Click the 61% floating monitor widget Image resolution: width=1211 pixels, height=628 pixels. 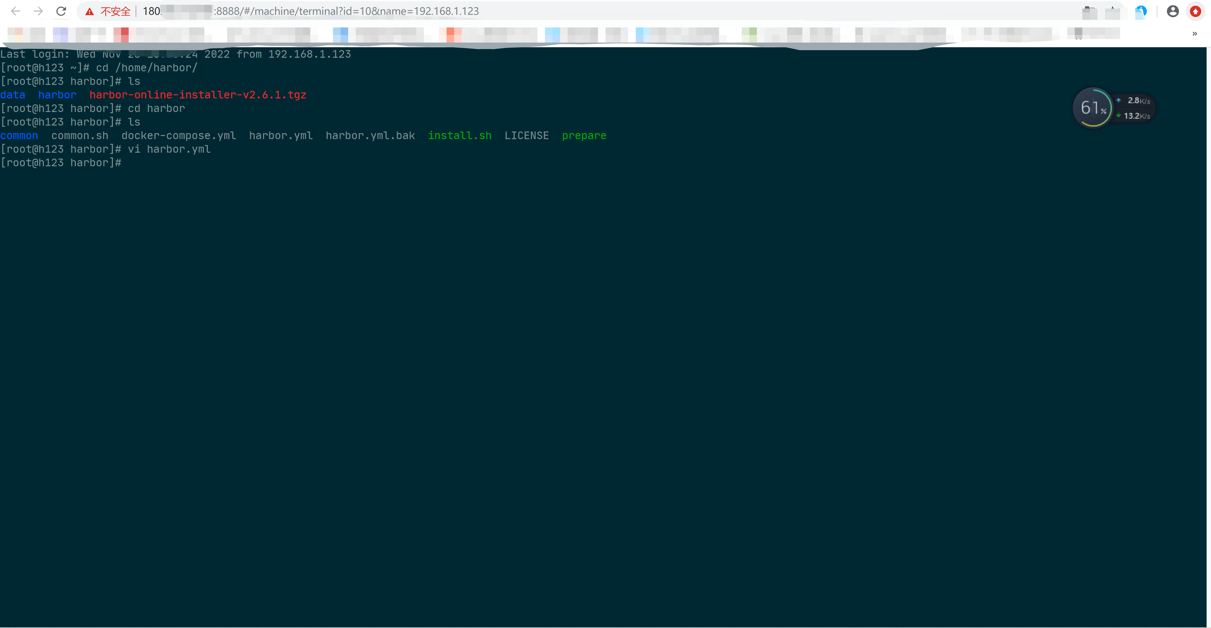pos(1092,108)
